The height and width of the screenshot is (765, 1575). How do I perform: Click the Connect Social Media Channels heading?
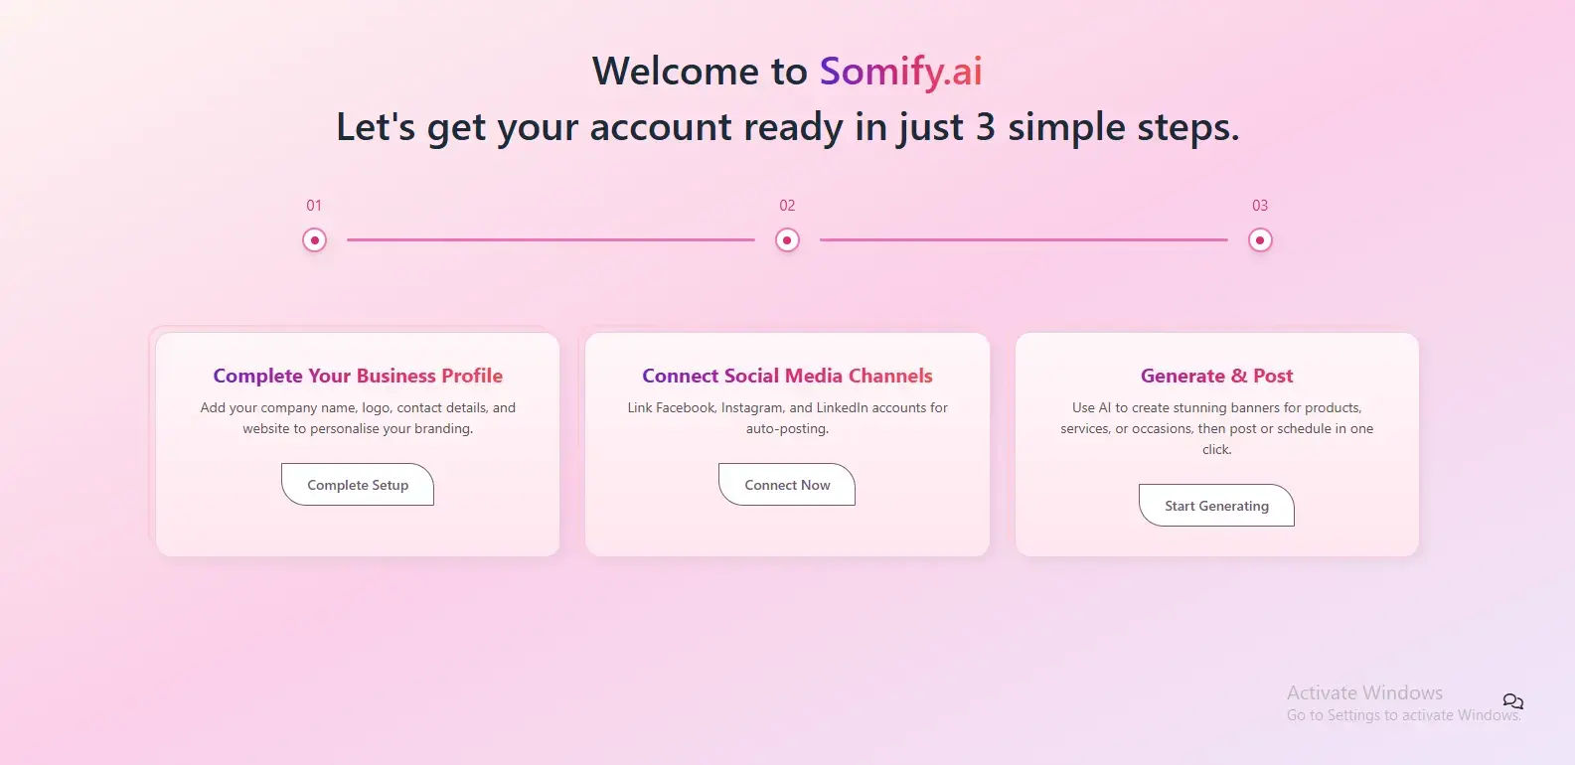787,376
